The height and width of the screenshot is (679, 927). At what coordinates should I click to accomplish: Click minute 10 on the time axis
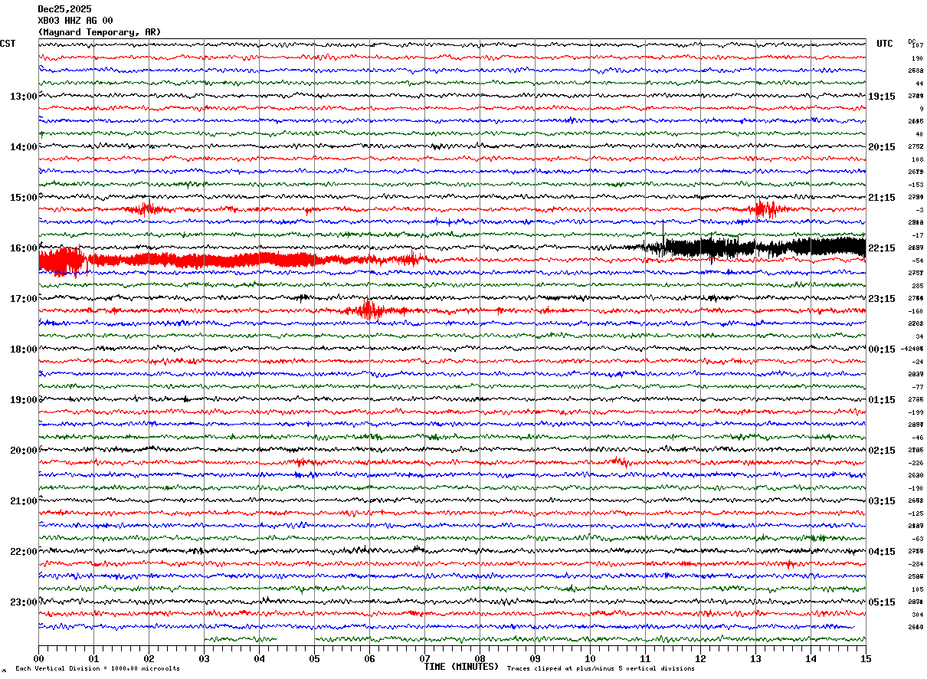coord(590,658)
